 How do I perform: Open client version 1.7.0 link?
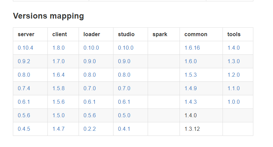[59, 62]
